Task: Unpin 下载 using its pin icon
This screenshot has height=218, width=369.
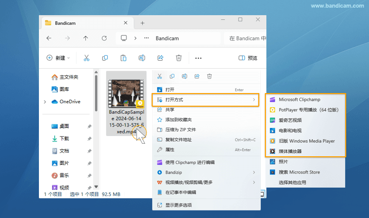Action: (89, 139)
